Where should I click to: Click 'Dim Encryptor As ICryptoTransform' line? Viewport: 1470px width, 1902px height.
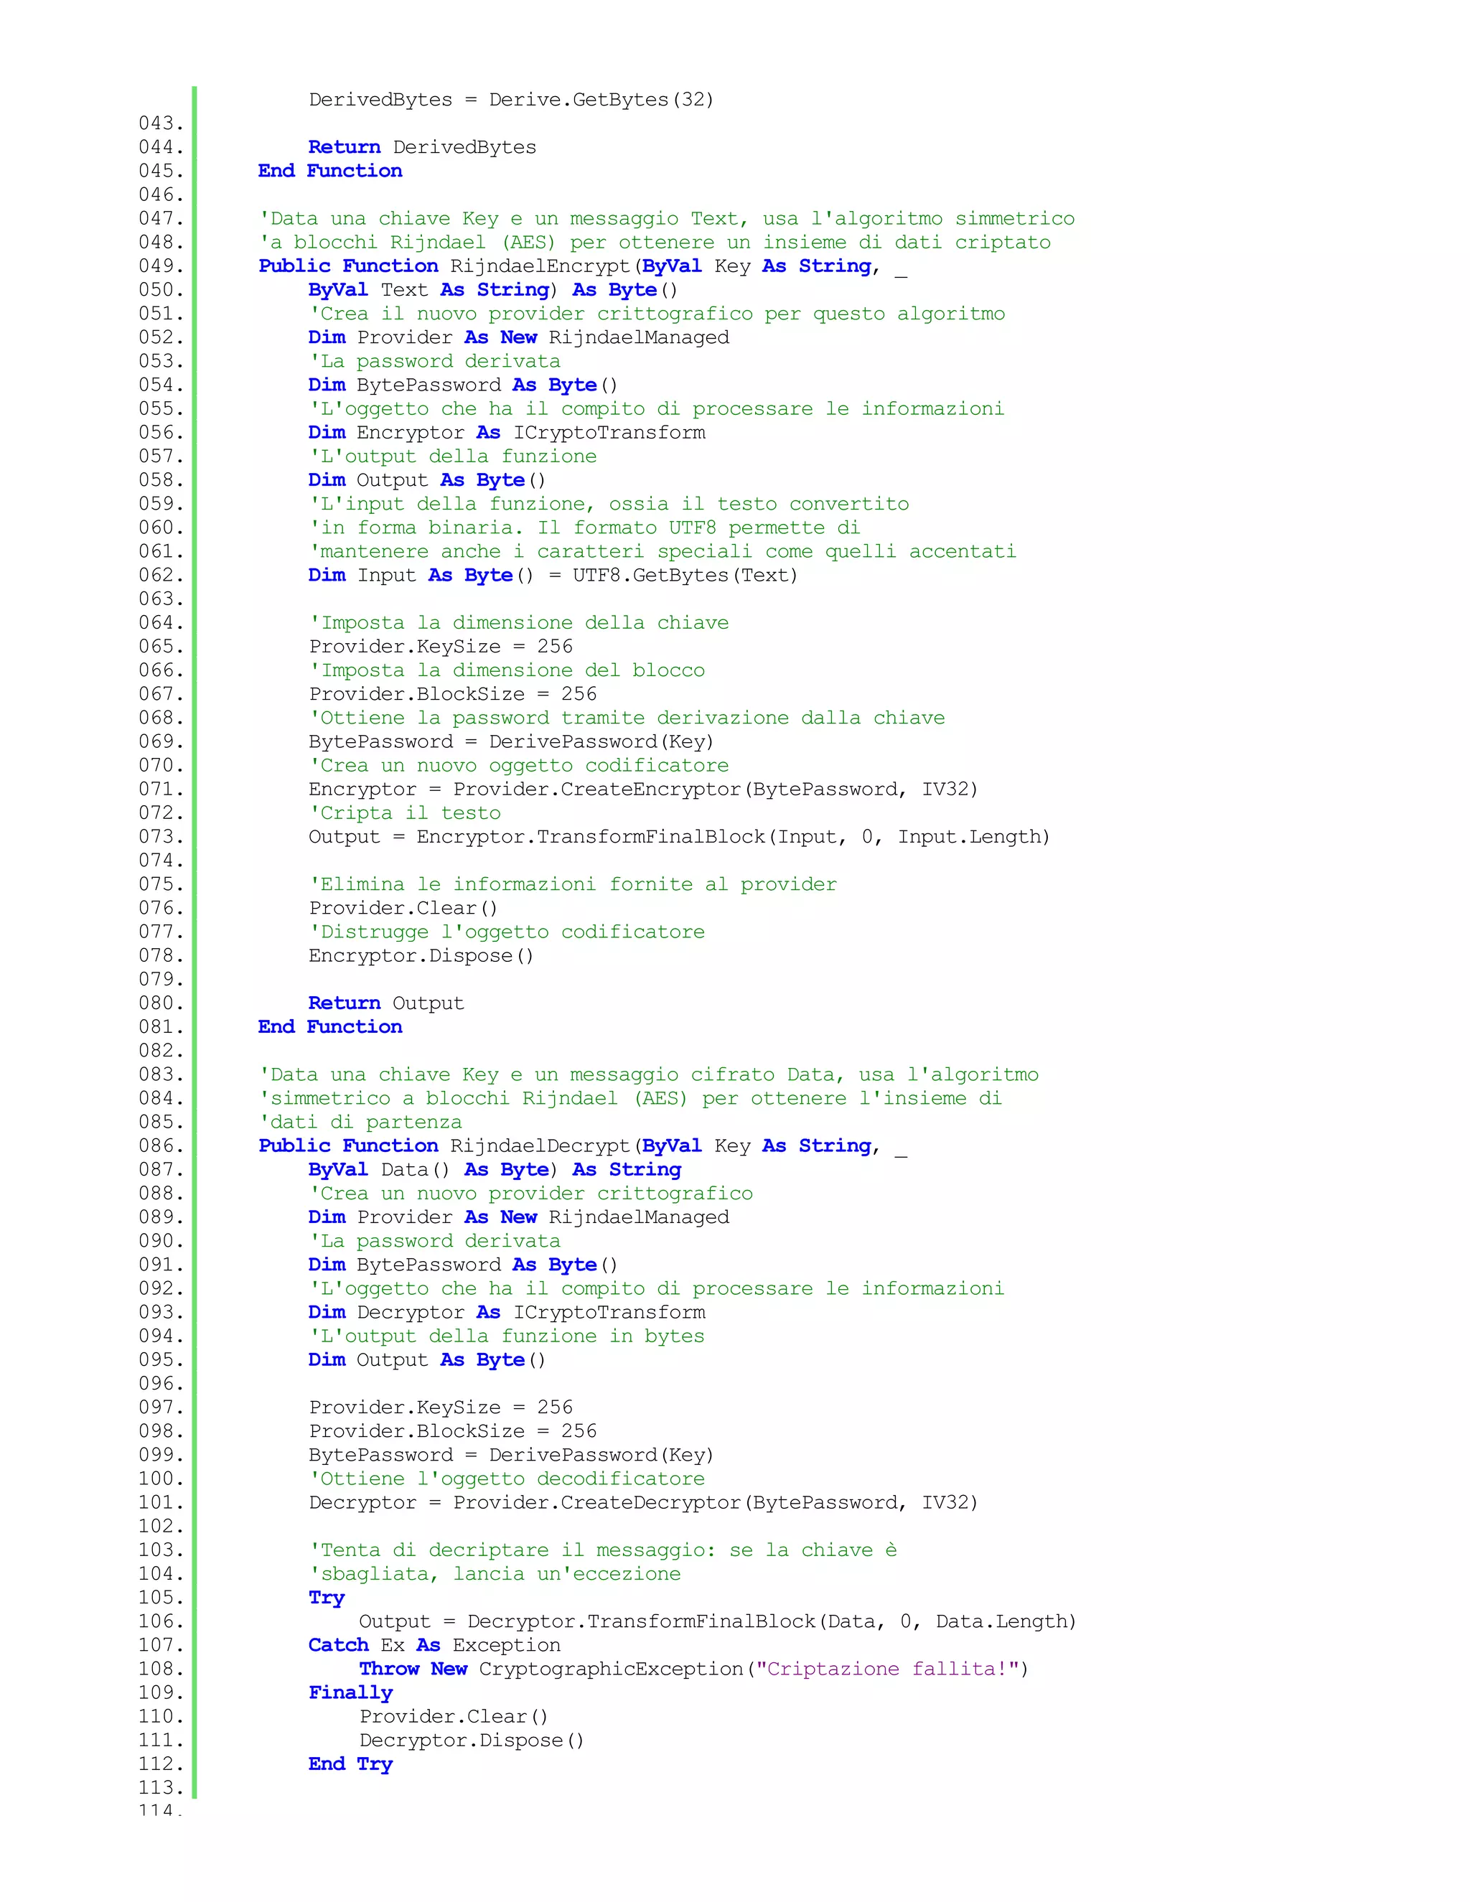tap(507, 432)
